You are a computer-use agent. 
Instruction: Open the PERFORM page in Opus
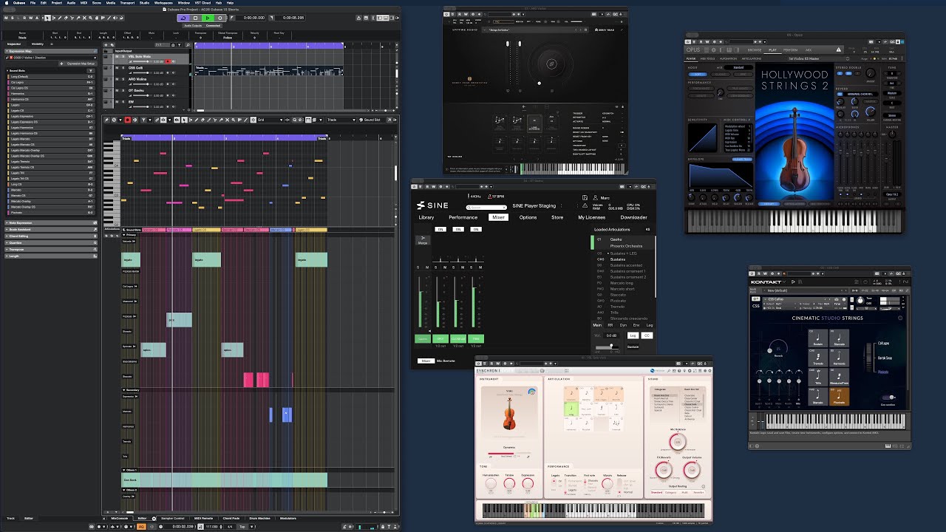790,50
